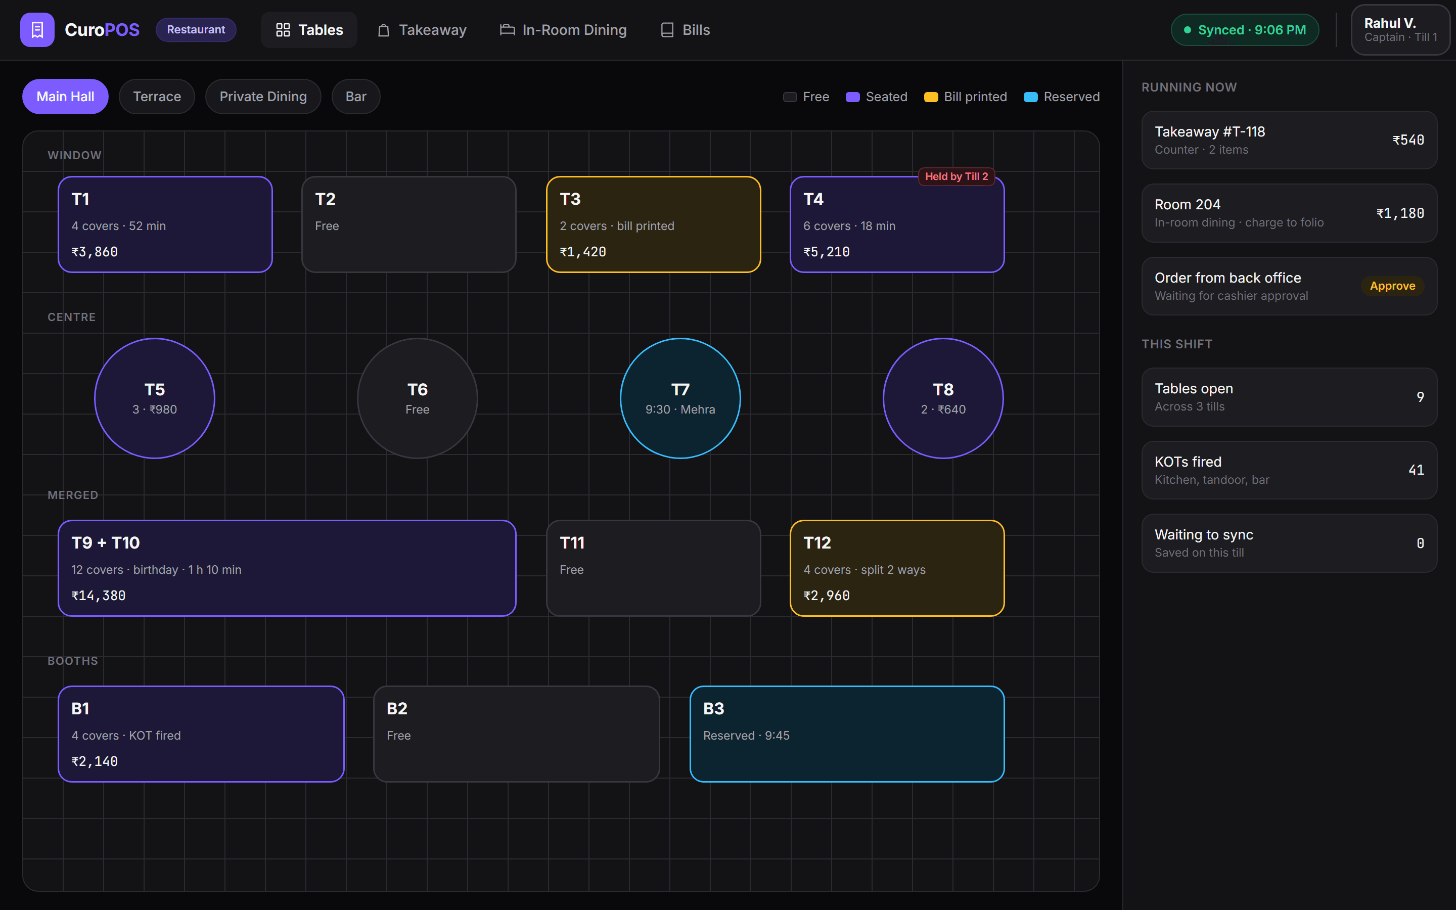Click the Tables open shift stat
Image resolution: width=1456 pixels, height=910 pixels.
pyautogui.click(x=1289, y=397)
